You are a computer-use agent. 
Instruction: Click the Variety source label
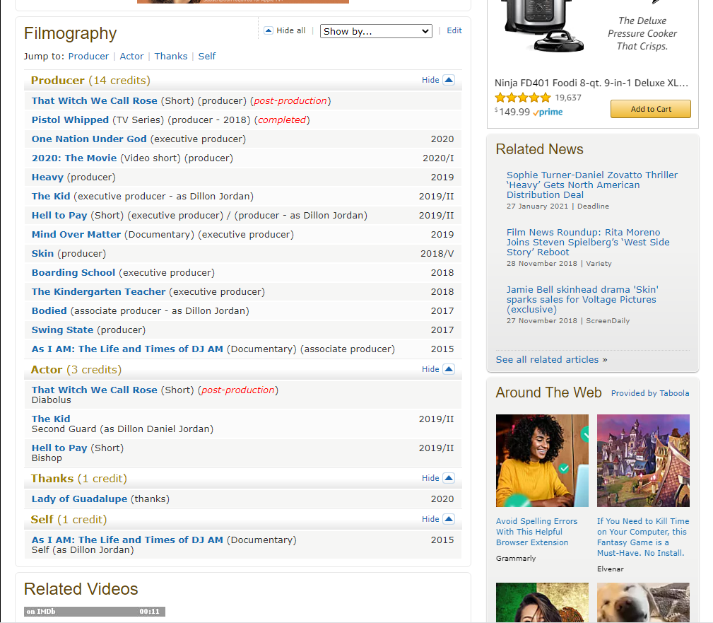(x=599, y=264)
